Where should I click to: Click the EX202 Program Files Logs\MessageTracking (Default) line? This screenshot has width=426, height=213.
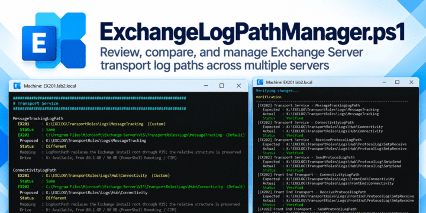[x=131, y=135]
